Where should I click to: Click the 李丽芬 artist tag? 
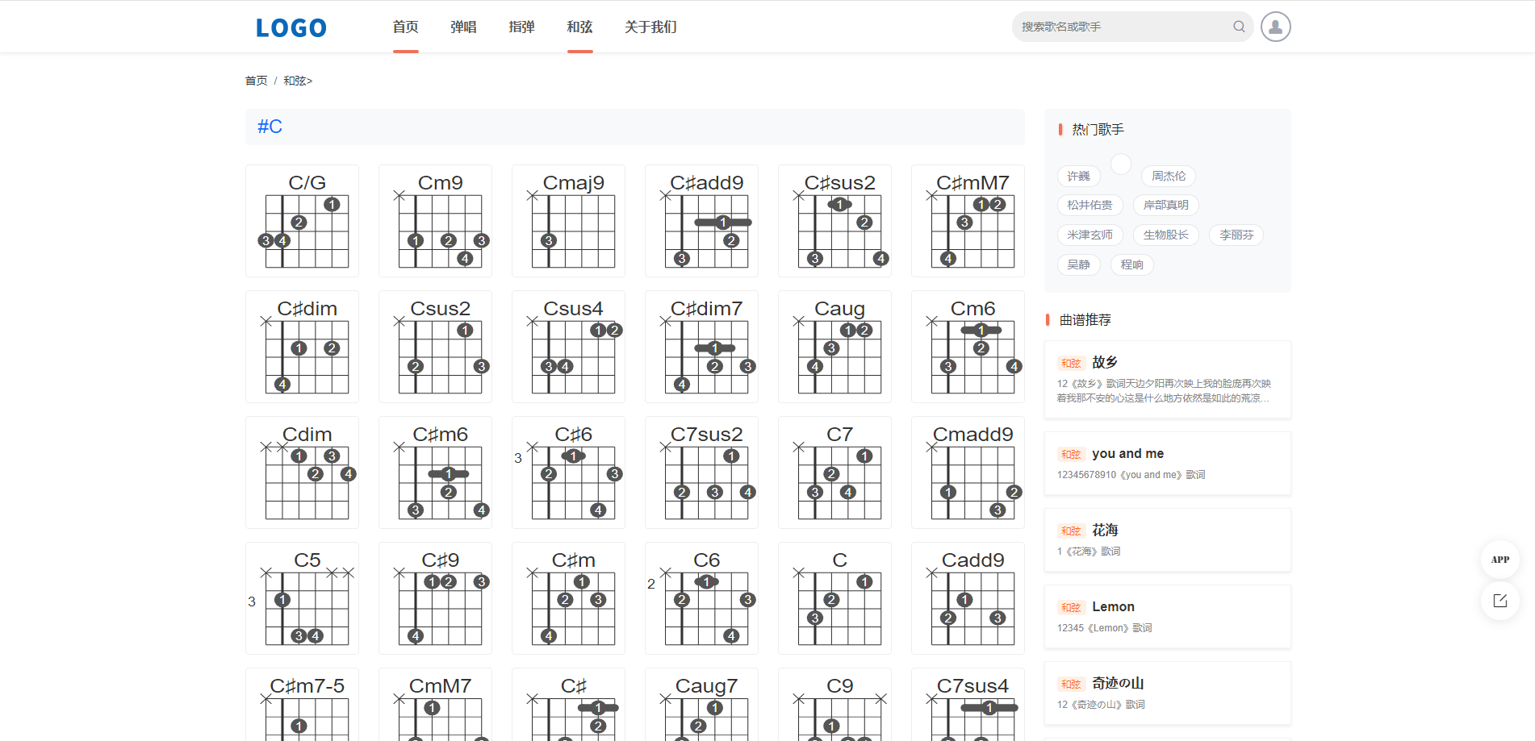tap(1236, 235)
